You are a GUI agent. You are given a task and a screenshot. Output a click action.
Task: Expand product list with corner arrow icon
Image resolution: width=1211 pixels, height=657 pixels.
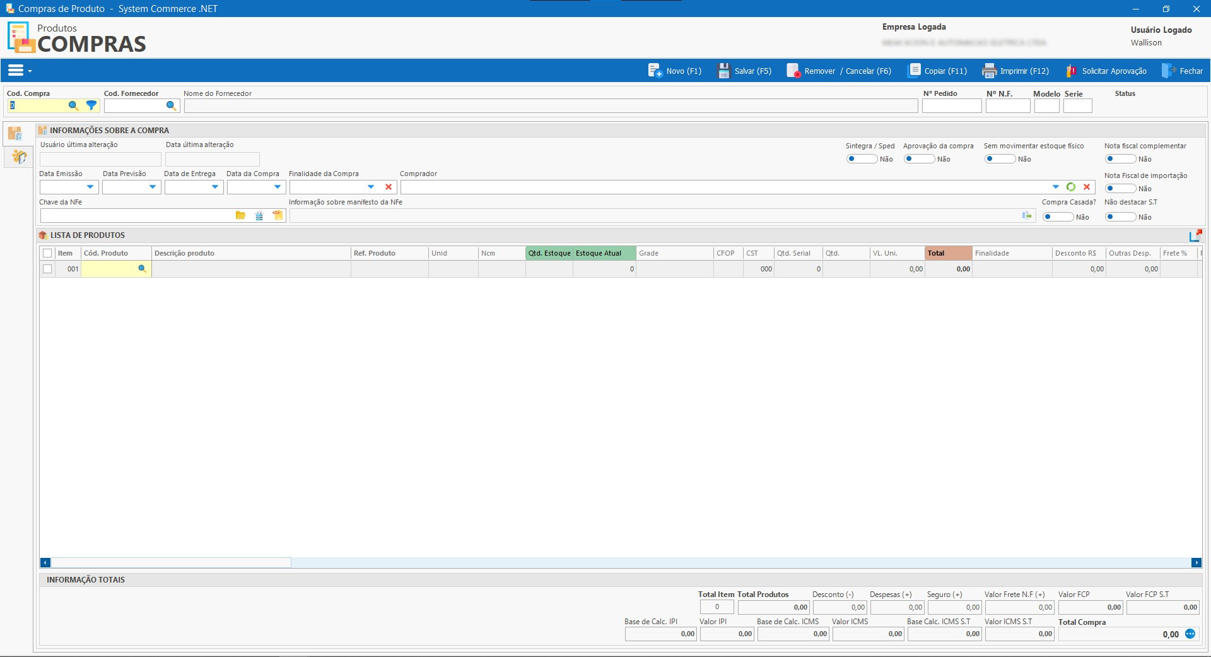pyautogui.click(x=1195, y=235)
